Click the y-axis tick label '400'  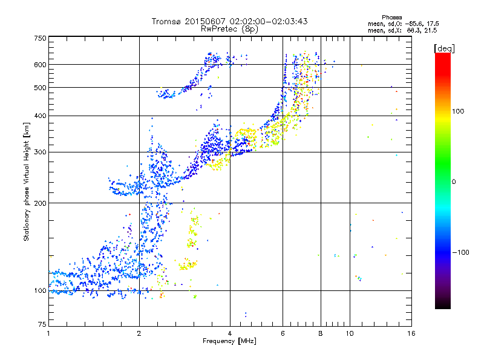pyautogui.click(x=40, y=116)
